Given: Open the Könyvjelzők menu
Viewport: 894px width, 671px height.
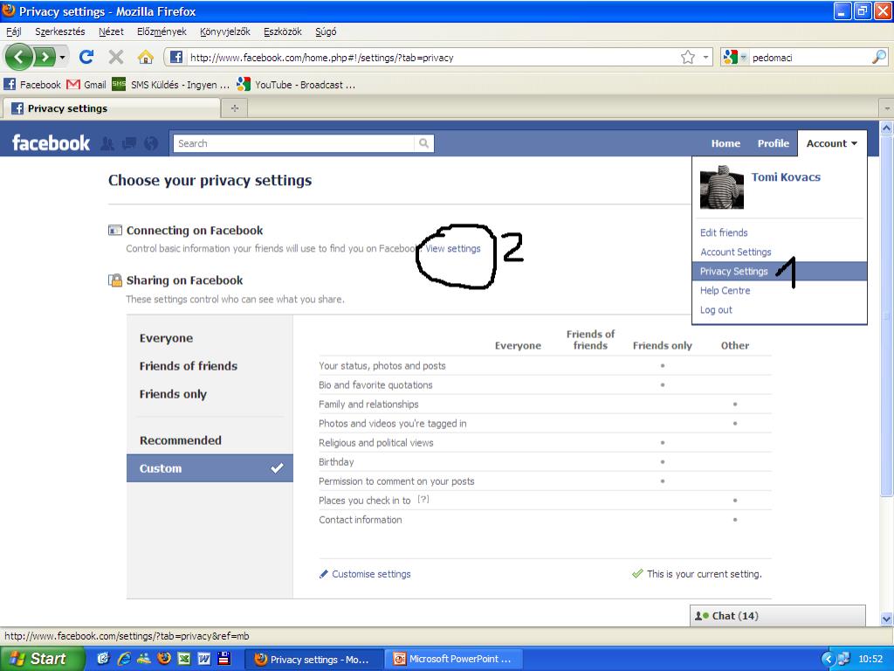Looking at the screenshot, I should pos(224,31).
